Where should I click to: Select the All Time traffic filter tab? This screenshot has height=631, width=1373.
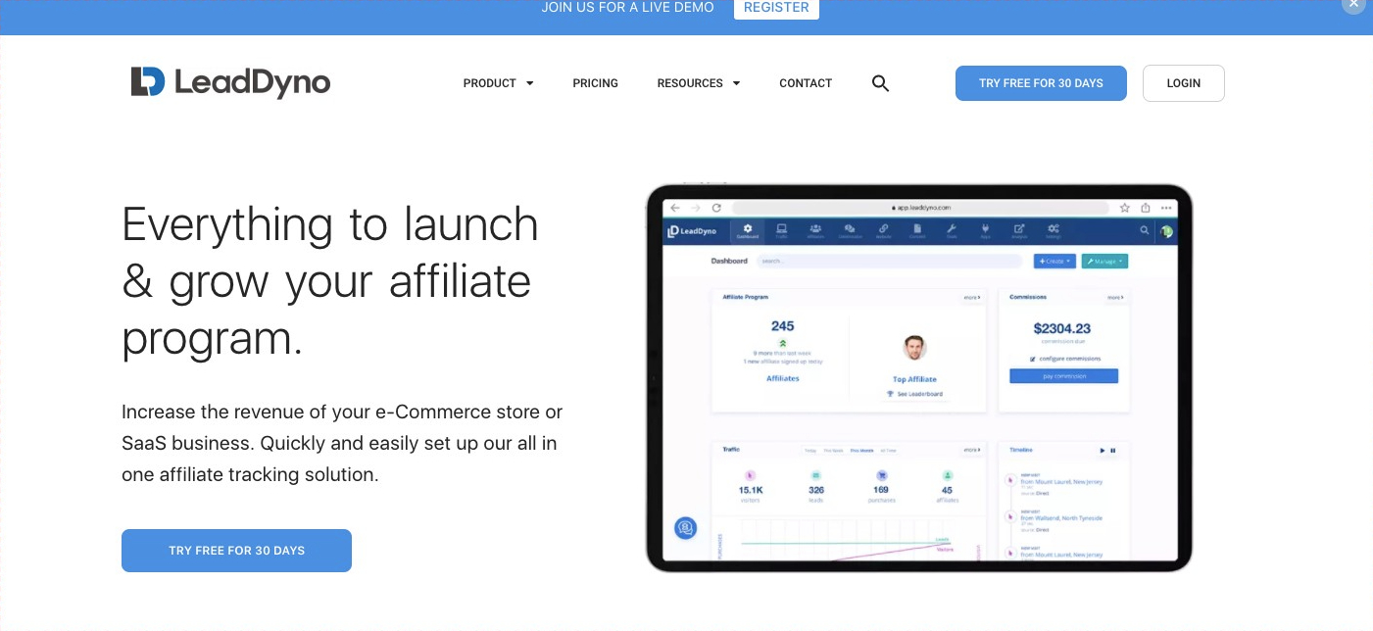[888, 451]
